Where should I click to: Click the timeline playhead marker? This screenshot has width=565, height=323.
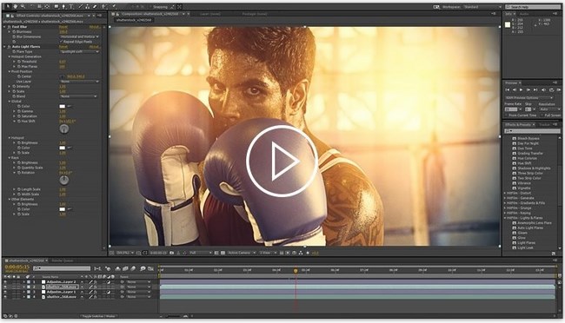(x=296, y=270)
